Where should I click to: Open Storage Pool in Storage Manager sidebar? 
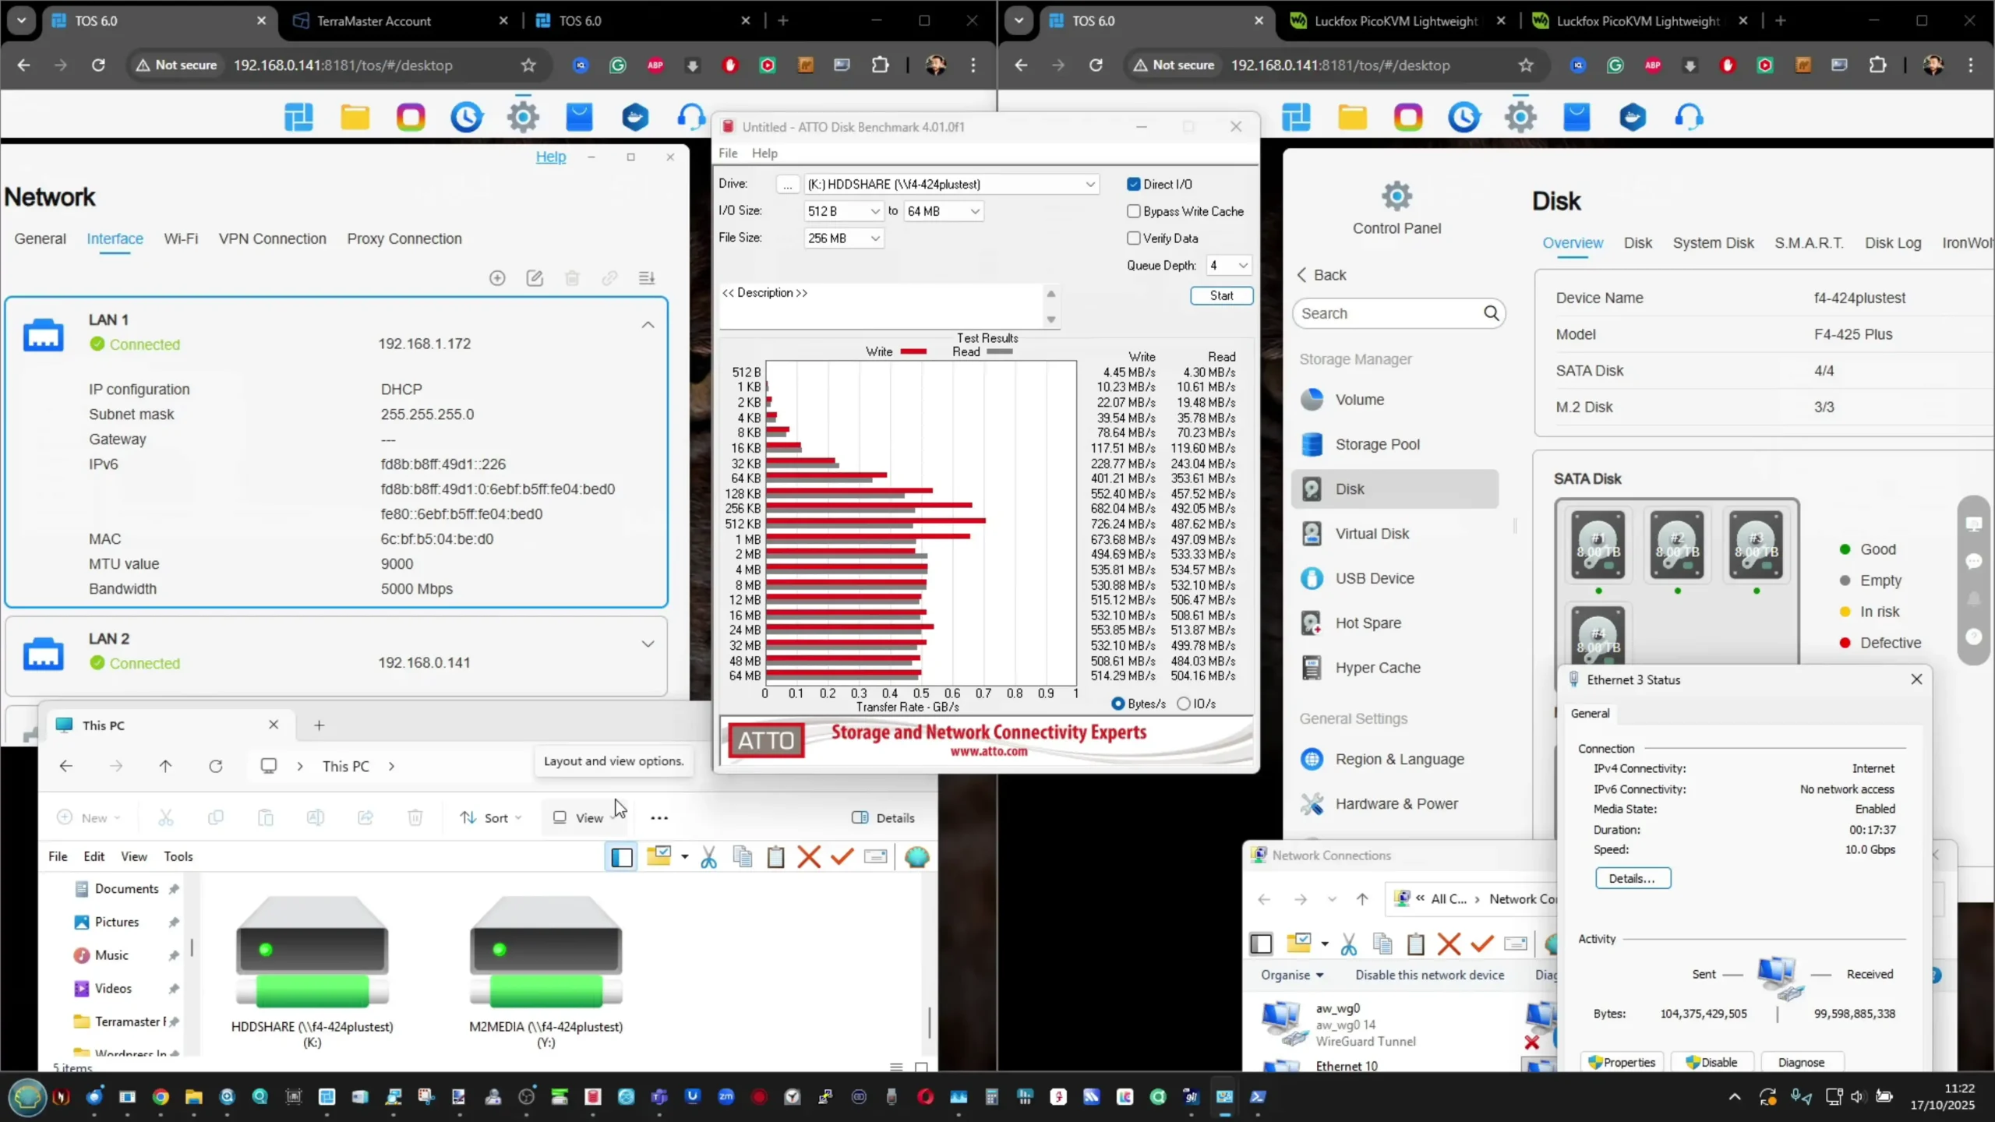(x=1377, y=444)
